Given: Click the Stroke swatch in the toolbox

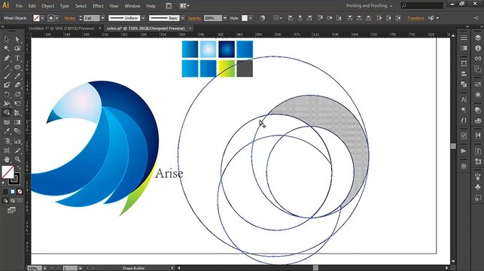Looking at the screenshot, I should 14,178.
